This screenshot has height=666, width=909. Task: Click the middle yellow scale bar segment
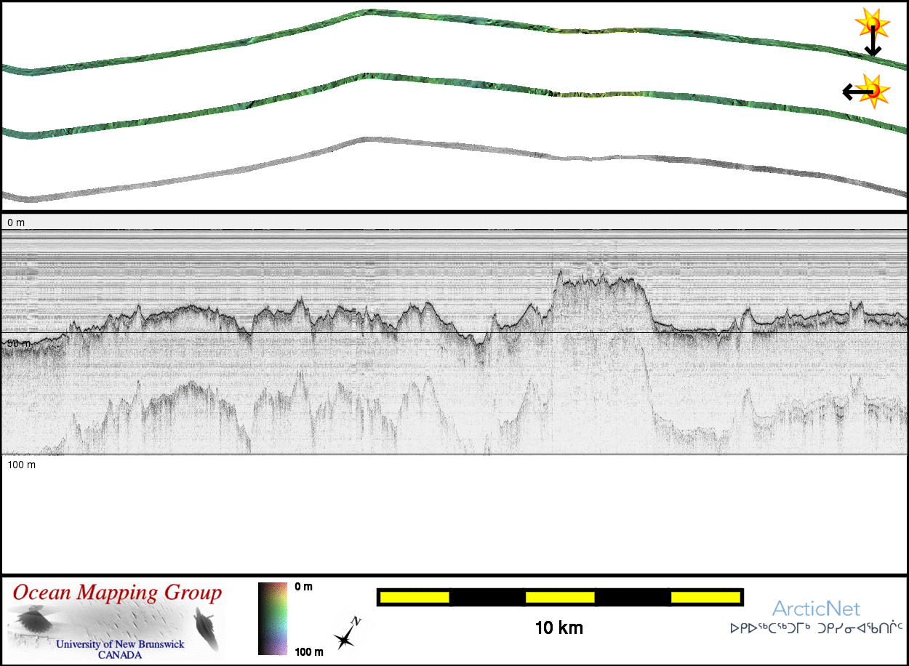pos(560,598)
